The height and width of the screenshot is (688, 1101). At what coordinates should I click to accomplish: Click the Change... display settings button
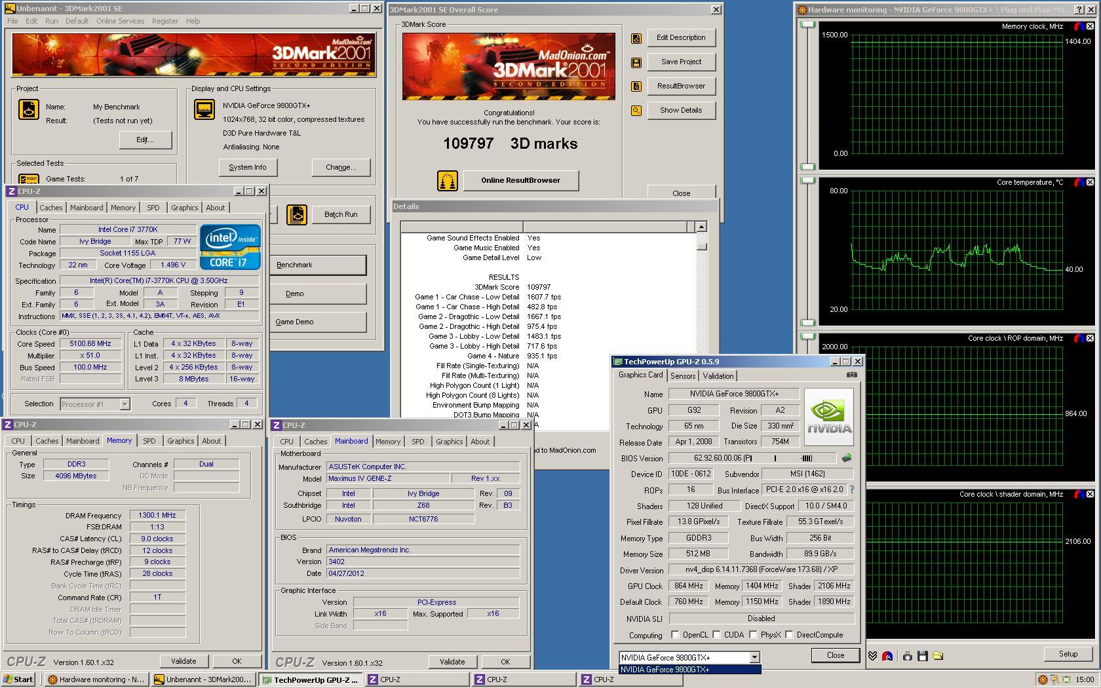tap(341, 168)
